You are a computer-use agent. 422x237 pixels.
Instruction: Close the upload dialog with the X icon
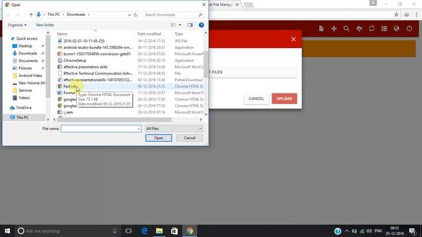293,39
